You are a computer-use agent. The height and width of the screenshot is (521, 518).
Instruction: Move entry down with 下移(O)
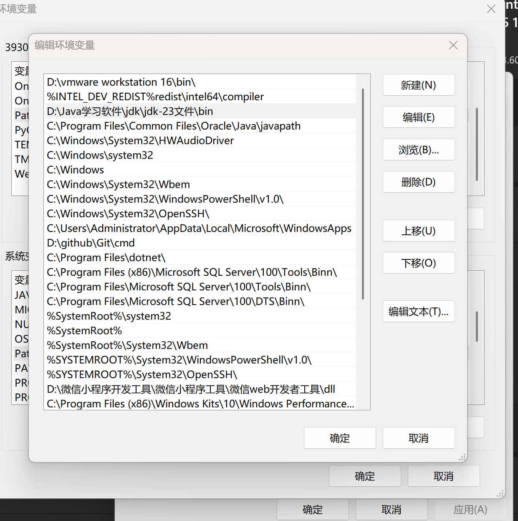pos(418,263)
